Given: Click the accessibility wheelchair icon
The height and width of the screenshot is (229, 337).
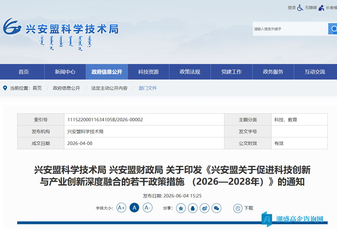Looking at the screenshot, I should (x=300, y=8).
